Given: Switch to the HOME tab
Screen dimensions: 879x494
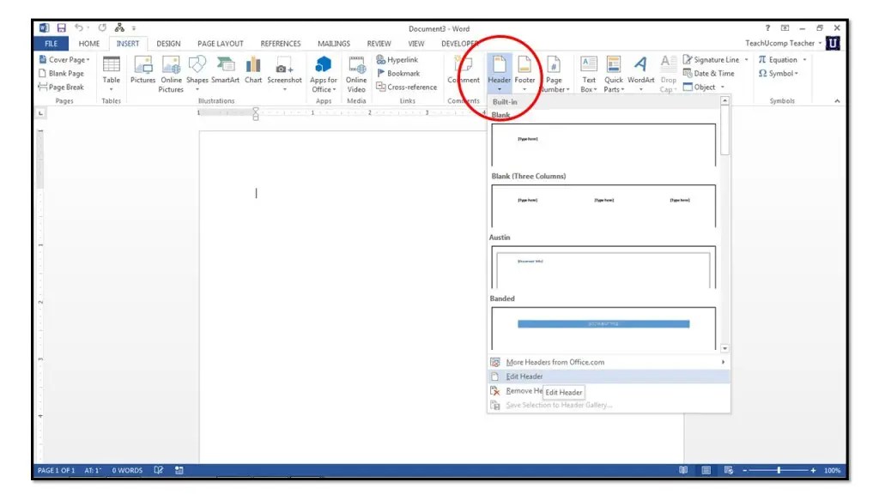Looking at the screenshot, I should (89, 44).
